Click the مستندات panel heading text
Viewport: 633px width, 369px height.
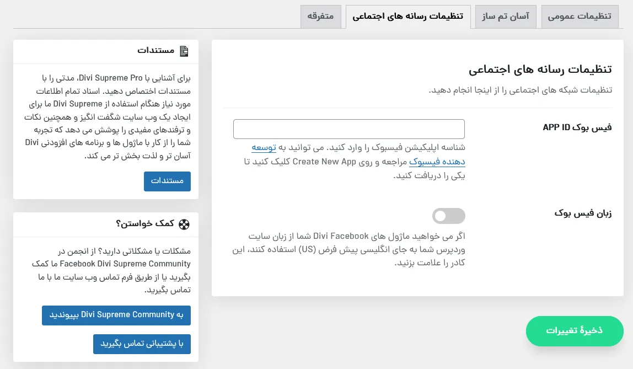pos(156,50)
